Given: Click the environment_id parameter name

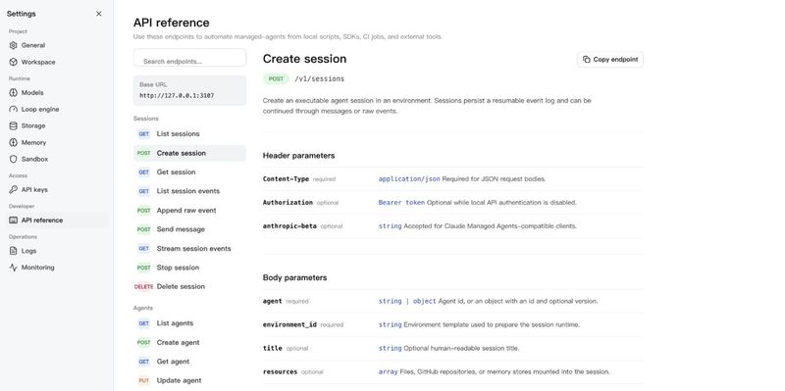Looking at the screenshot, I should 289,324.
